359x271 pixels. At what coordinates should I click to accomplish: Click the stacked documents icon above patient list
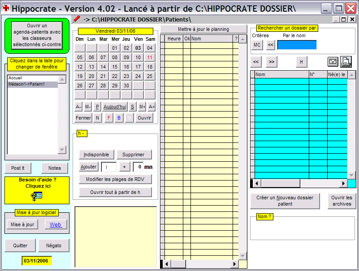(x=346, y=61)
